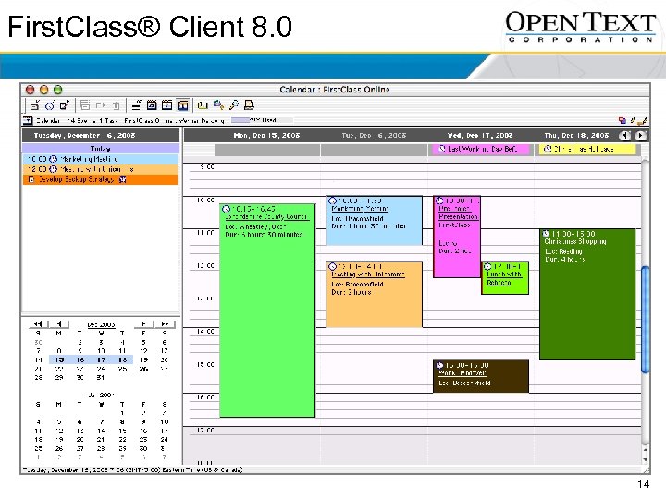Screen dimensions: 666x499
Task: Click the yellow folder toolbar icon
Action: 203,104
